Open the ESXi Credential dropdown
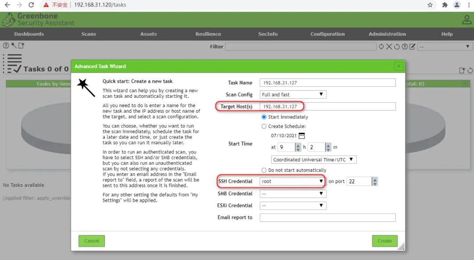 [x=293, y=206]
